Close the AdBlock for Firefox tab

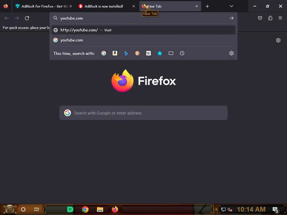pos(71,6)
